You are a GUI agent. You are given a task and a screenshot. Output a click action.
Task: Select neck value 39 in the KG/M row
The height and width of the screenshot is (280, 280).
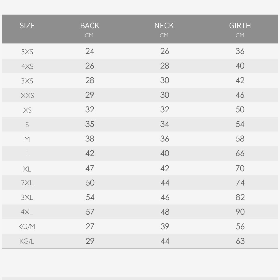tap(165, 227)
